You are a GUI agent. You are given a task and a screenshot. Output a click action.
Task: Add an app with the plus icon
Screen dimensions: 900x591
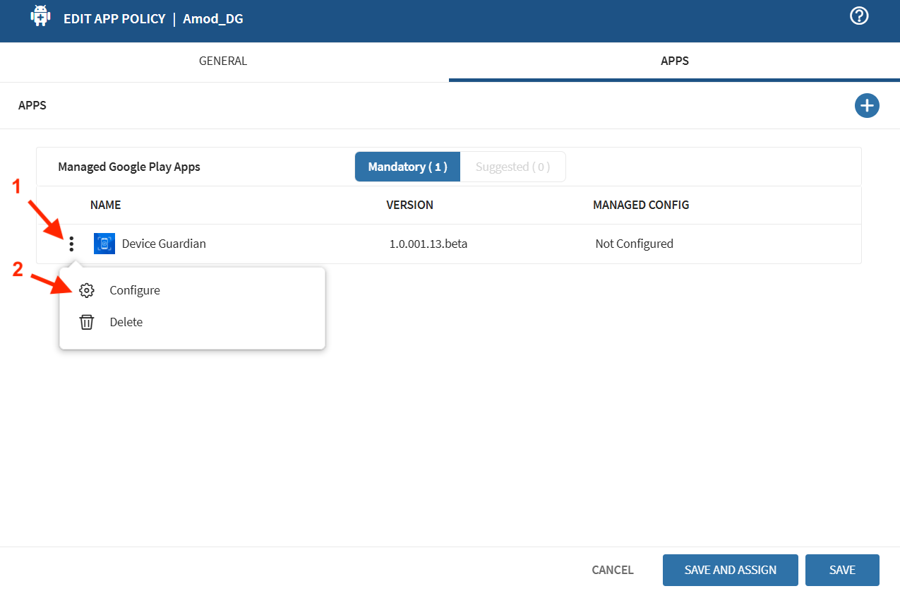(867, 106)
